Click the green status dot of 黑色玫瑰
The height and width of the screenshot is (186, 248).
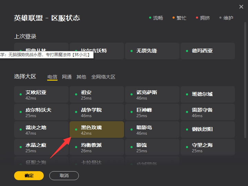(76, 130)
